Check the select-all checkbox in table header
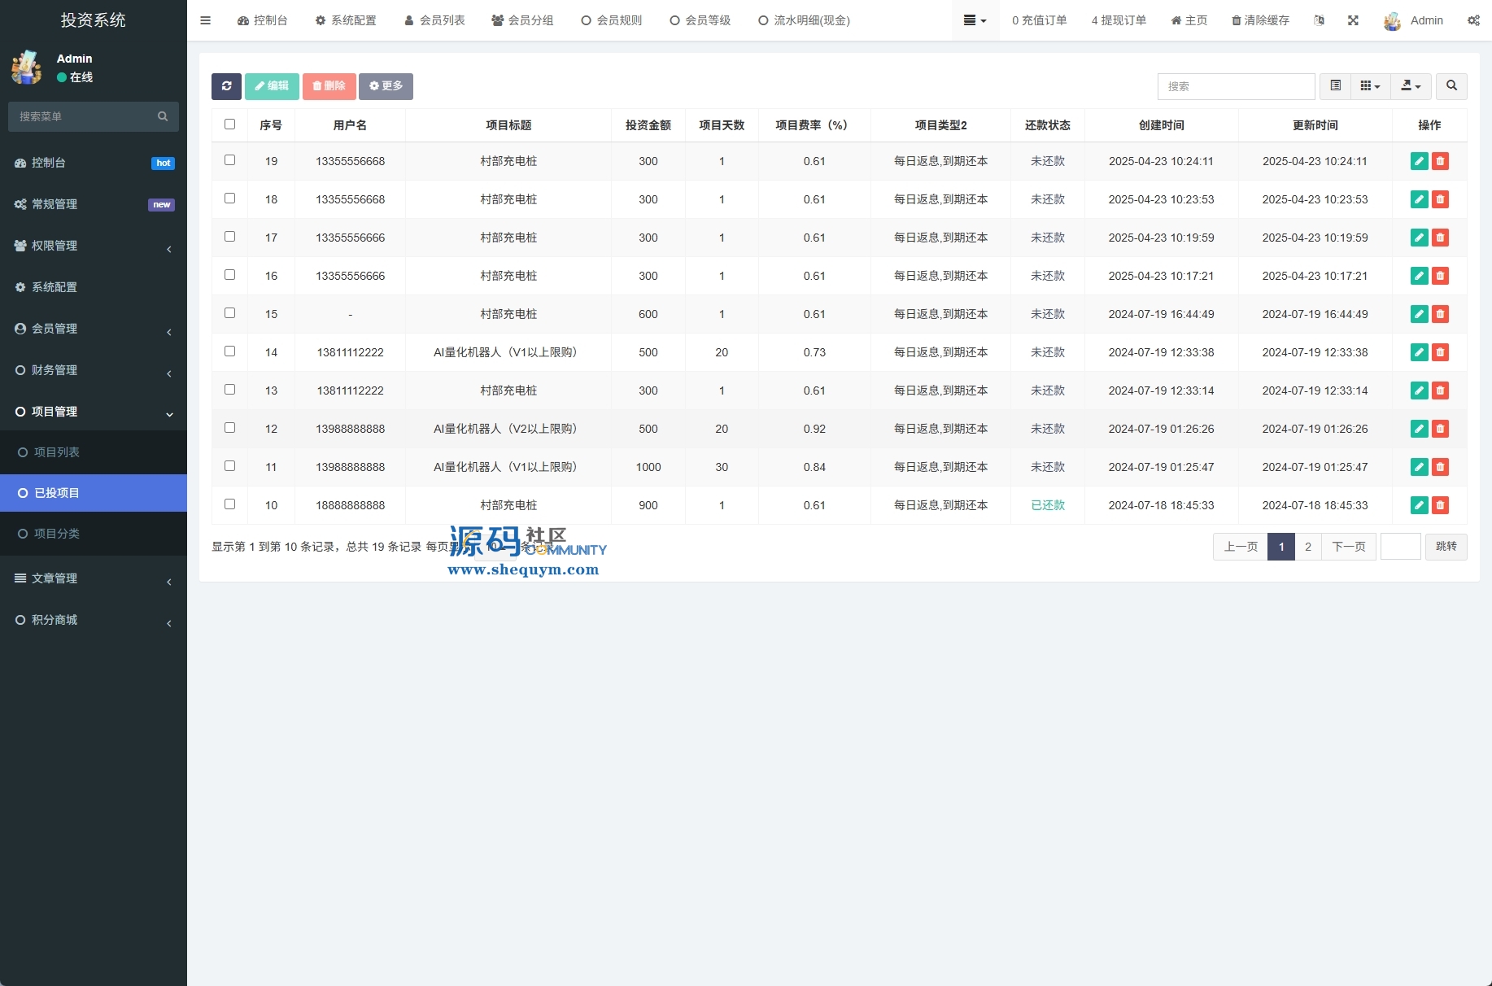 pos(229,124)
